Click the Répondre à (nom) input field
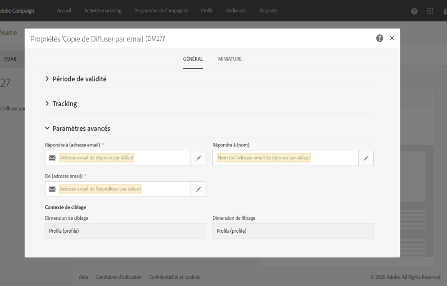Screen dimensions: 447x286 pyautogui.click(x=285, y=158)
